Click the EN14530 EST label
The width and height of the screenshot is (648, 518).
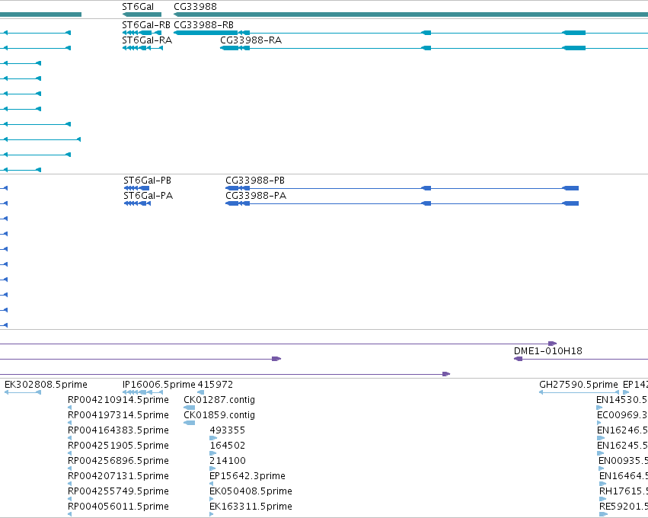(x=622, y=400)
